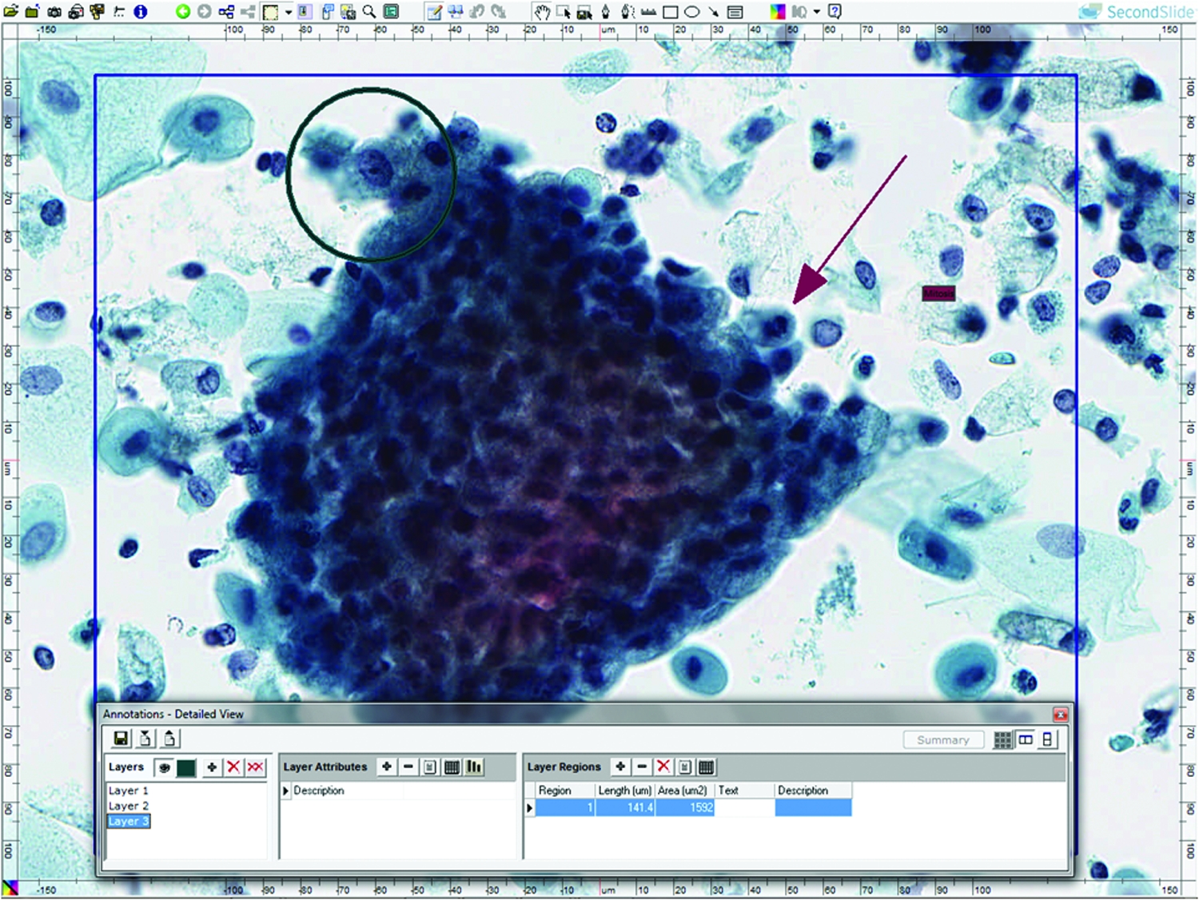
Task: Open the IQ tool dropdown arrow
Action: pyautogui.click(x=817, y=12)
